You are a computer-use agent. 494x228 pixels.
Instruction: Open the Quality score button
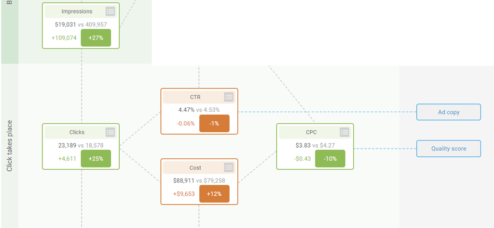click(x=449, y=149)
